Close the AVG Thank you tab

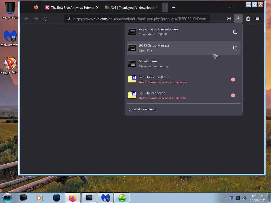[157, 7]
